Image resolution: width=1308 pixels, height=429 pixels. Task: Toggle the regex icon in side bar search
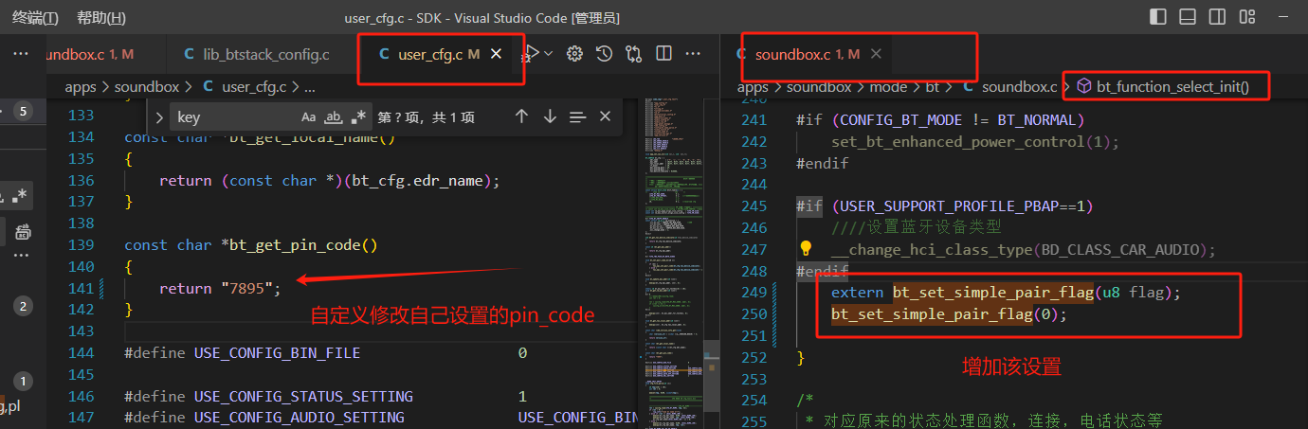[x=21, y=196]
